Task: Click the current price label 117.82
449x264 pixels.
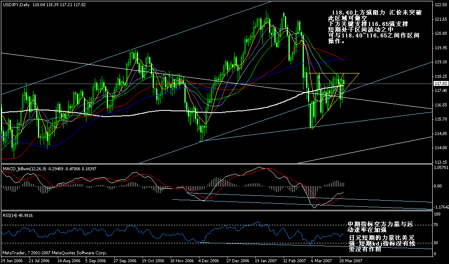Action: [441, 84]
